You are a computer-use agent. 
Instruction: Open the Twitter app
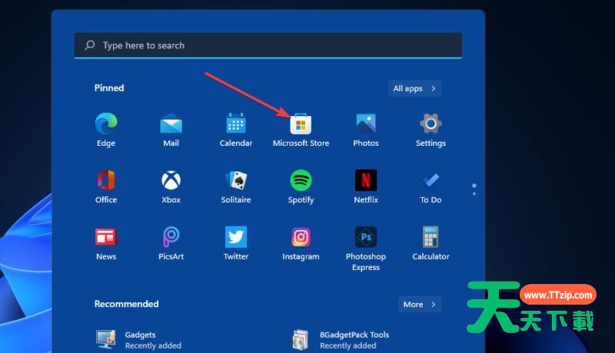coord(236,243)
